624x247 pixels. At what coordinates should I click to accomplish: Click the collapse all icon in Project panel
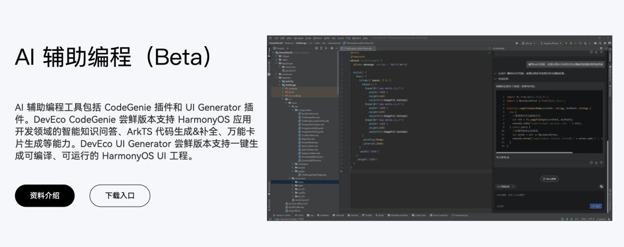click(326, 48)
